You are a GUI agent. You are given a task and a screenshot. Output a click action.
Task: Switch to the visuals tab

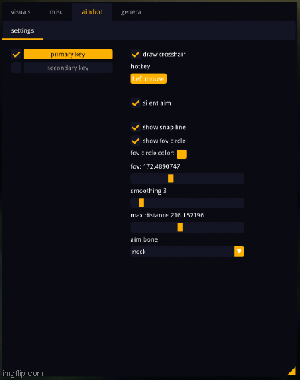21,12
